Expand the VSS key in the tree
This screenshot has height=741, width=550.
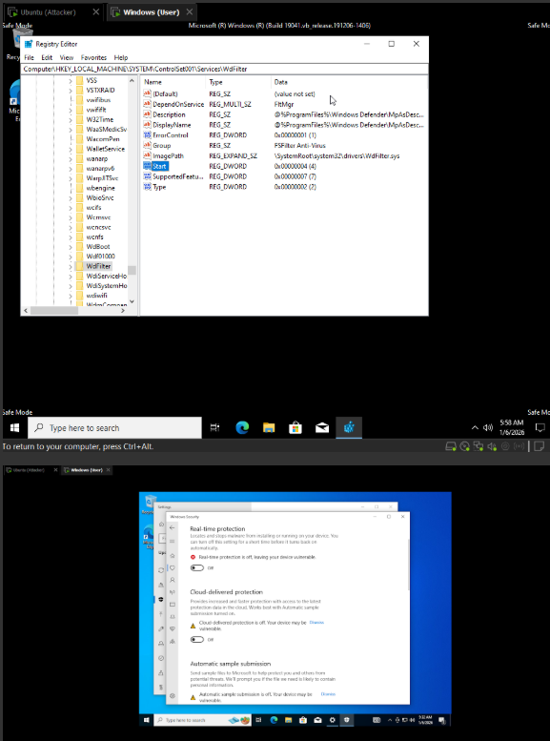tap(71, 80)
